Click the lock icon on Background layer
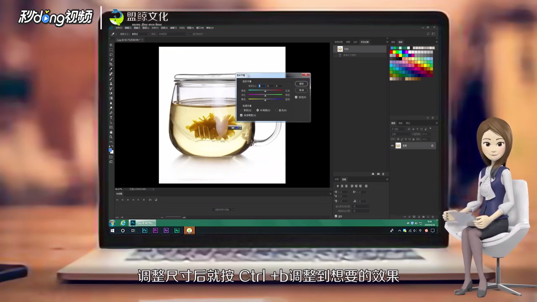537x302 pixels. pyautogui.click(x=432, y=146)
